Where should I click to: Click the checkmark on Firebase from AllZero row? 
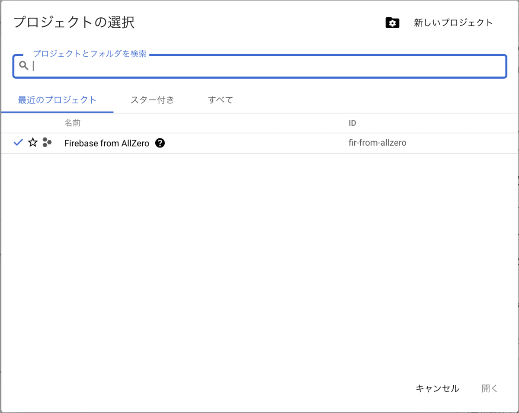[x=18, y=143]
